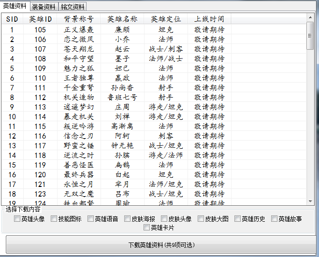Sort by the 英雄ID column header
319x257 pixels.
41,19
